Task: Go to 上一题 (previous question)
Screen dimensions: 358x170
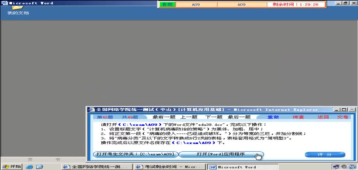Action: coord(188,117)
